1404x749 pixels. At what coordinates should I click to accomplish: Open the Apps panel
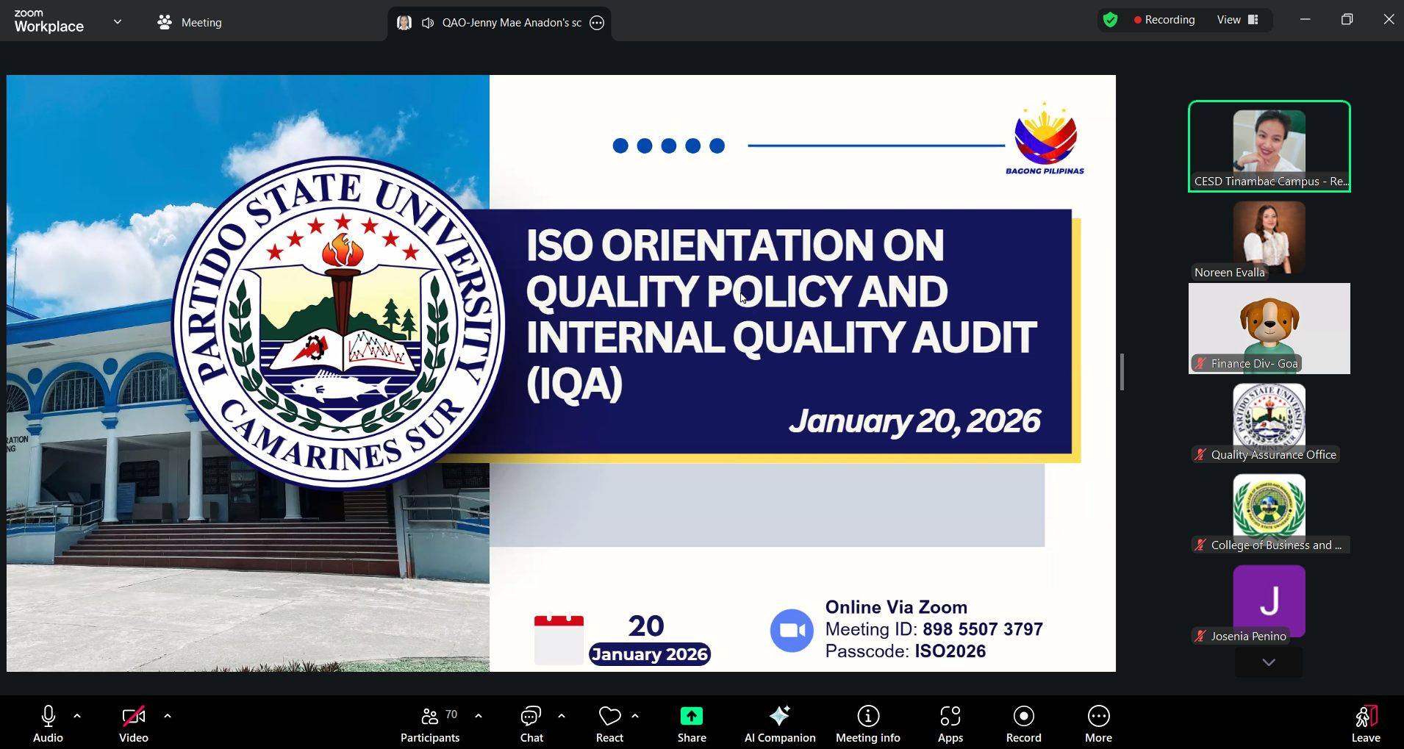click(950, 723)
